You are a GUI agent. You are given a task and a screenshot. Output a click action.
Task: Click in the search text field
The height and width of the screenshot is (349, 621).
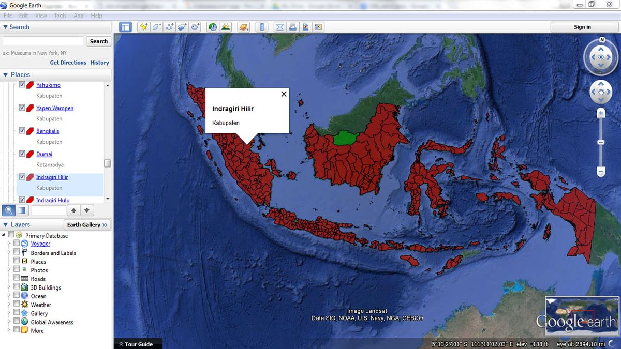coord(43,41)
